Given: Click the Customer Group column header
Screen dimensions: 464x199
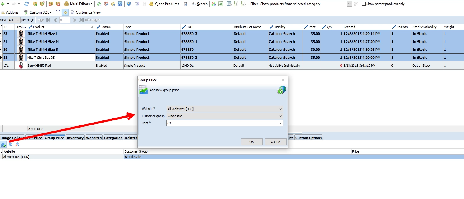Looking at the screenshot, I should [237, 151].
